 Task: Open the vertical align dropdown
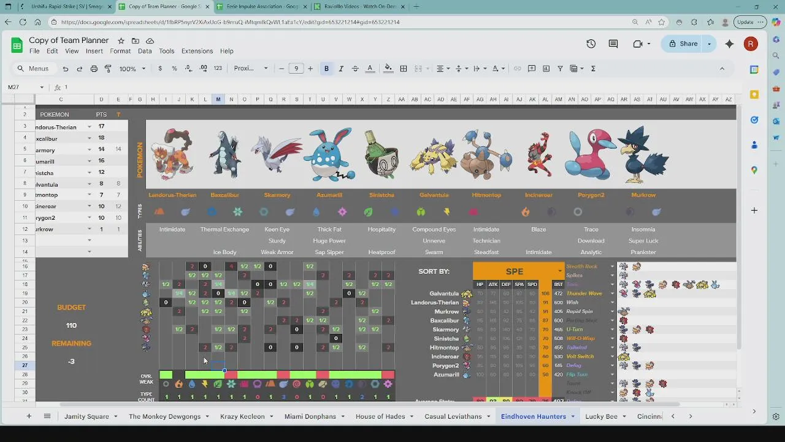point(461,69)
